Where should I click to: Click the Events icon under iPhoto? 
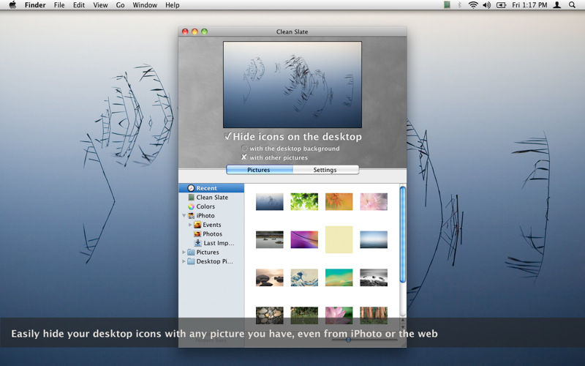197,225
